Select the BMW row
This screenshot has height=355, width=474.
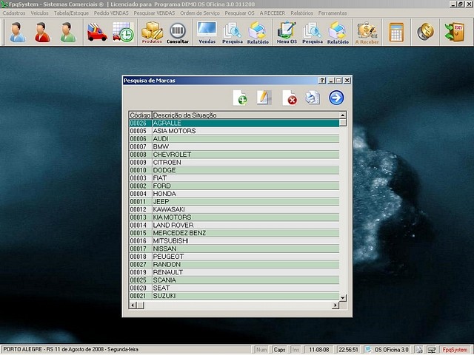[x=234, y=146]
